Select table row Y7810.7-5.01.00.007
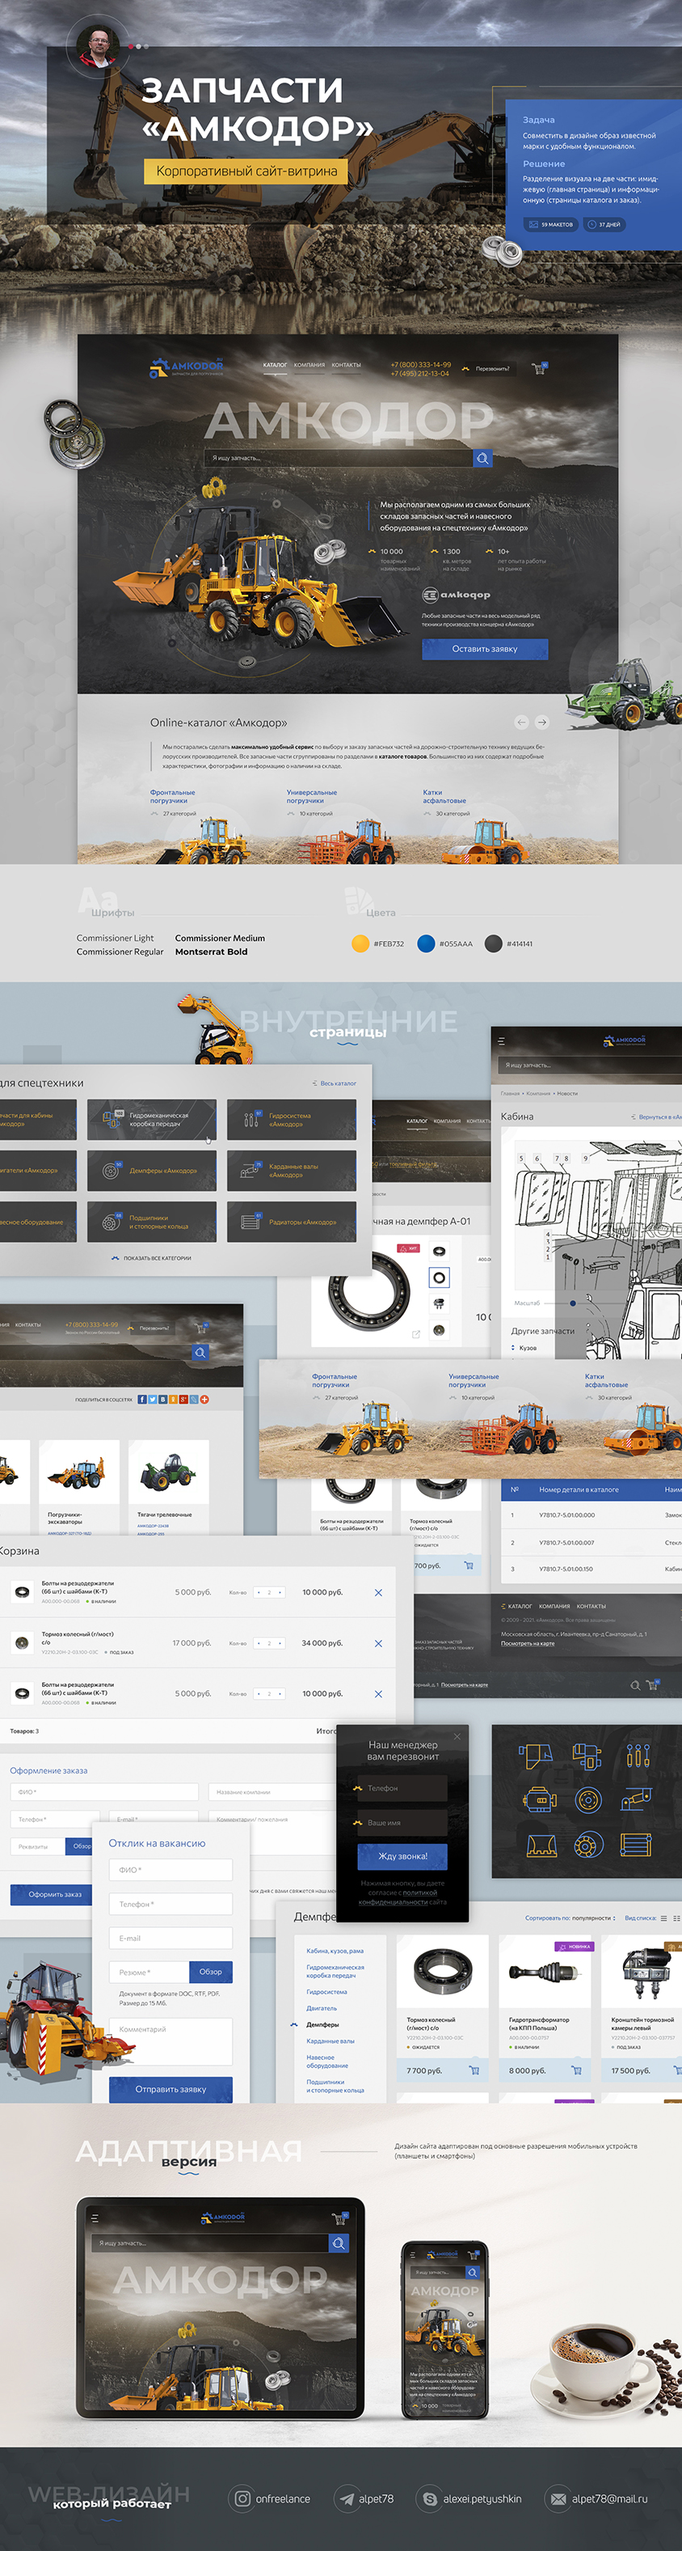Image resolution: width=682 pixels, height=2551 pixels. [x=591, y=1542]
